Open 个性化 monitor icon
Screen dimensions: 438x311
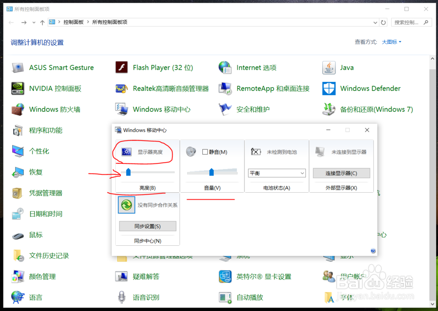[x=18, y=152]
